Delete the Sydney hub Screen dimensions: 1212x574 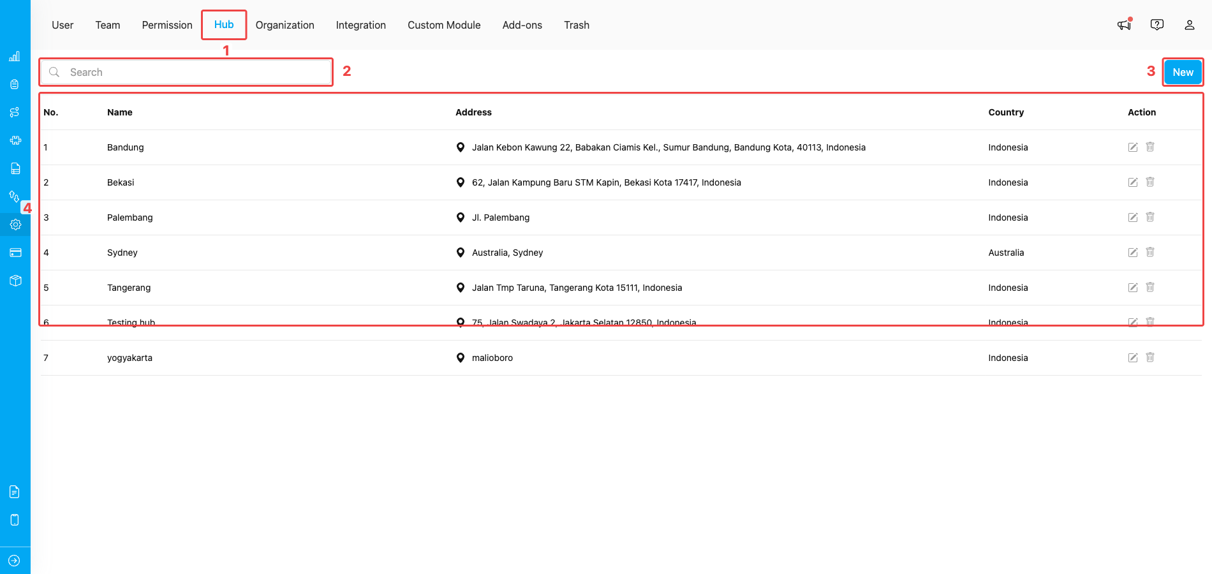[x=1150, y=252]
